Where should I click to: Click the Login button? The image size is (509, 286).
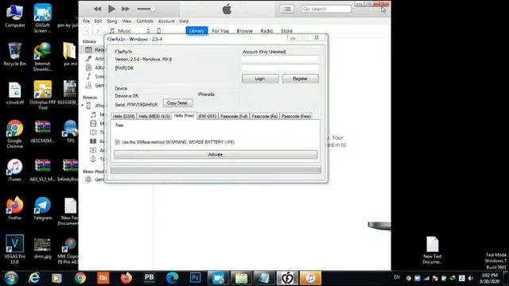(260, 79)
